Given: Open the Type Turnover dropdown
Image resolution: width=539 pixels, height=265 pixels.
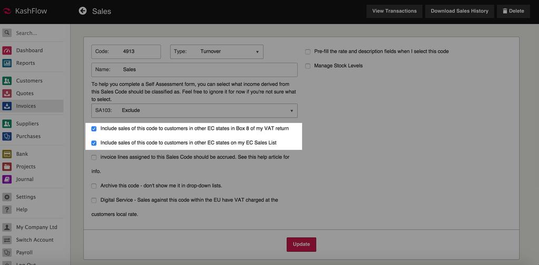Looking at the screenshot, I should [216, 52].
